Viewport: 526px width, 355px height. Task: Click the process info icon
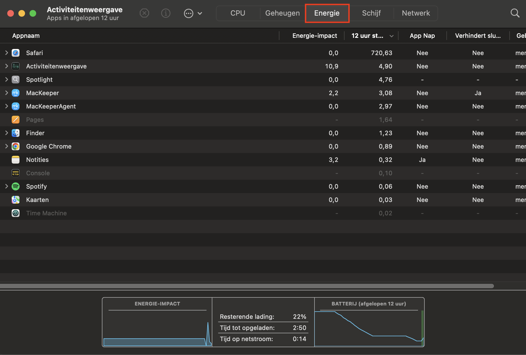coord(166,13)
